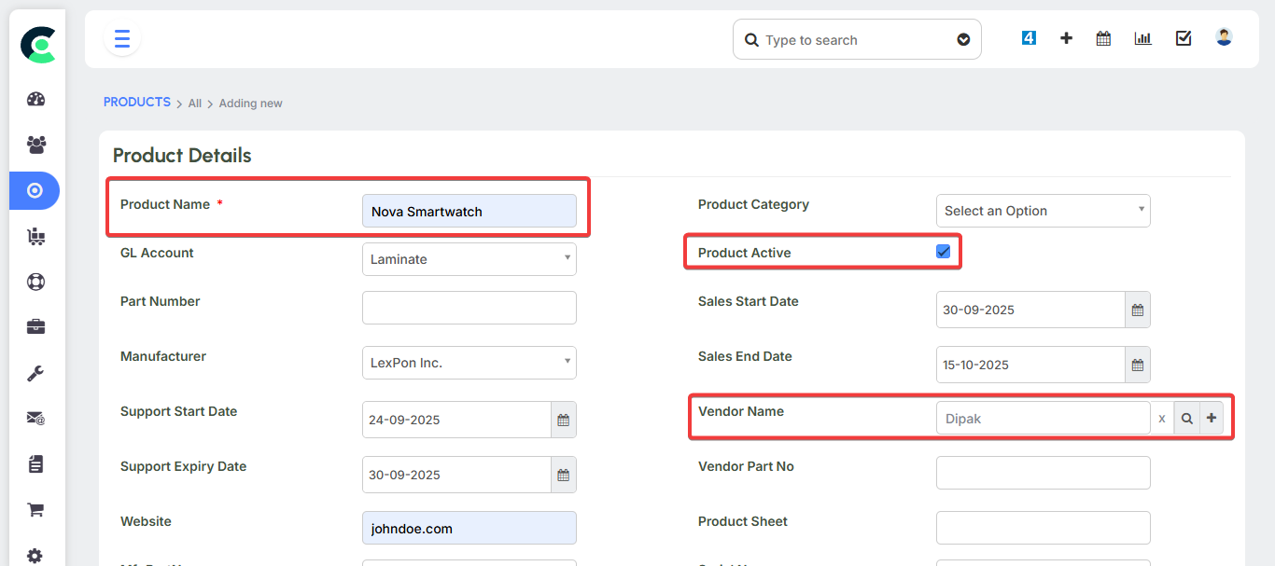
Task: Click the Part Number input field
Action: click(x=469, y=308)
